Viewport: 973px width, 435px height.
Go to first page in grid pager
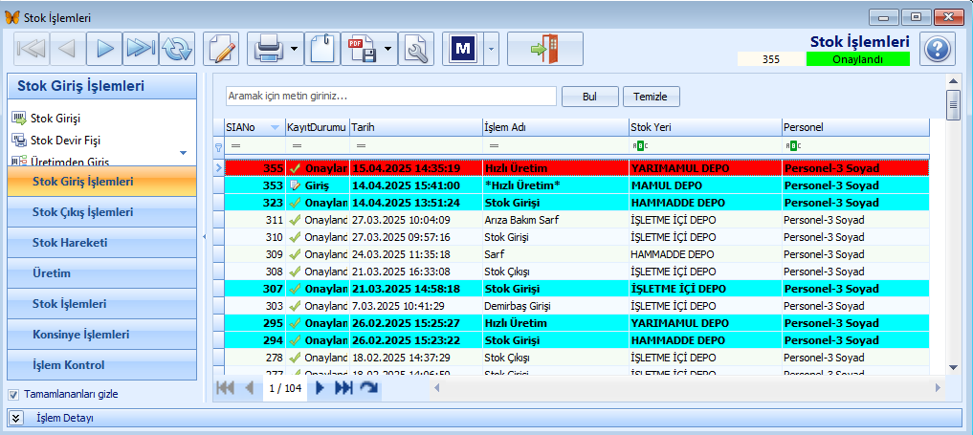tap(225, 388)
